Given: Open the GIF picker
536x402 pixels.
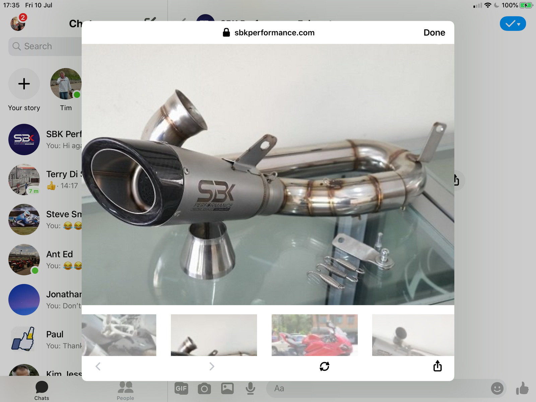Looking at the screenshot, I should 181,388.
